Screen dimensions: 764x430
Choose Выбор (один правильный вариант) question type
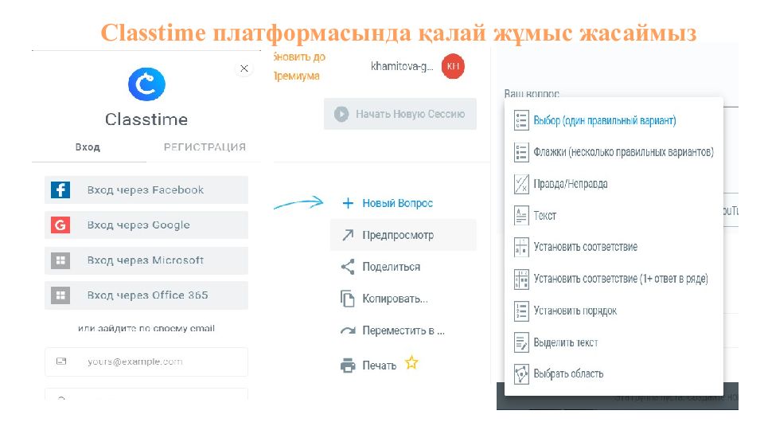(x=604, y=120)
